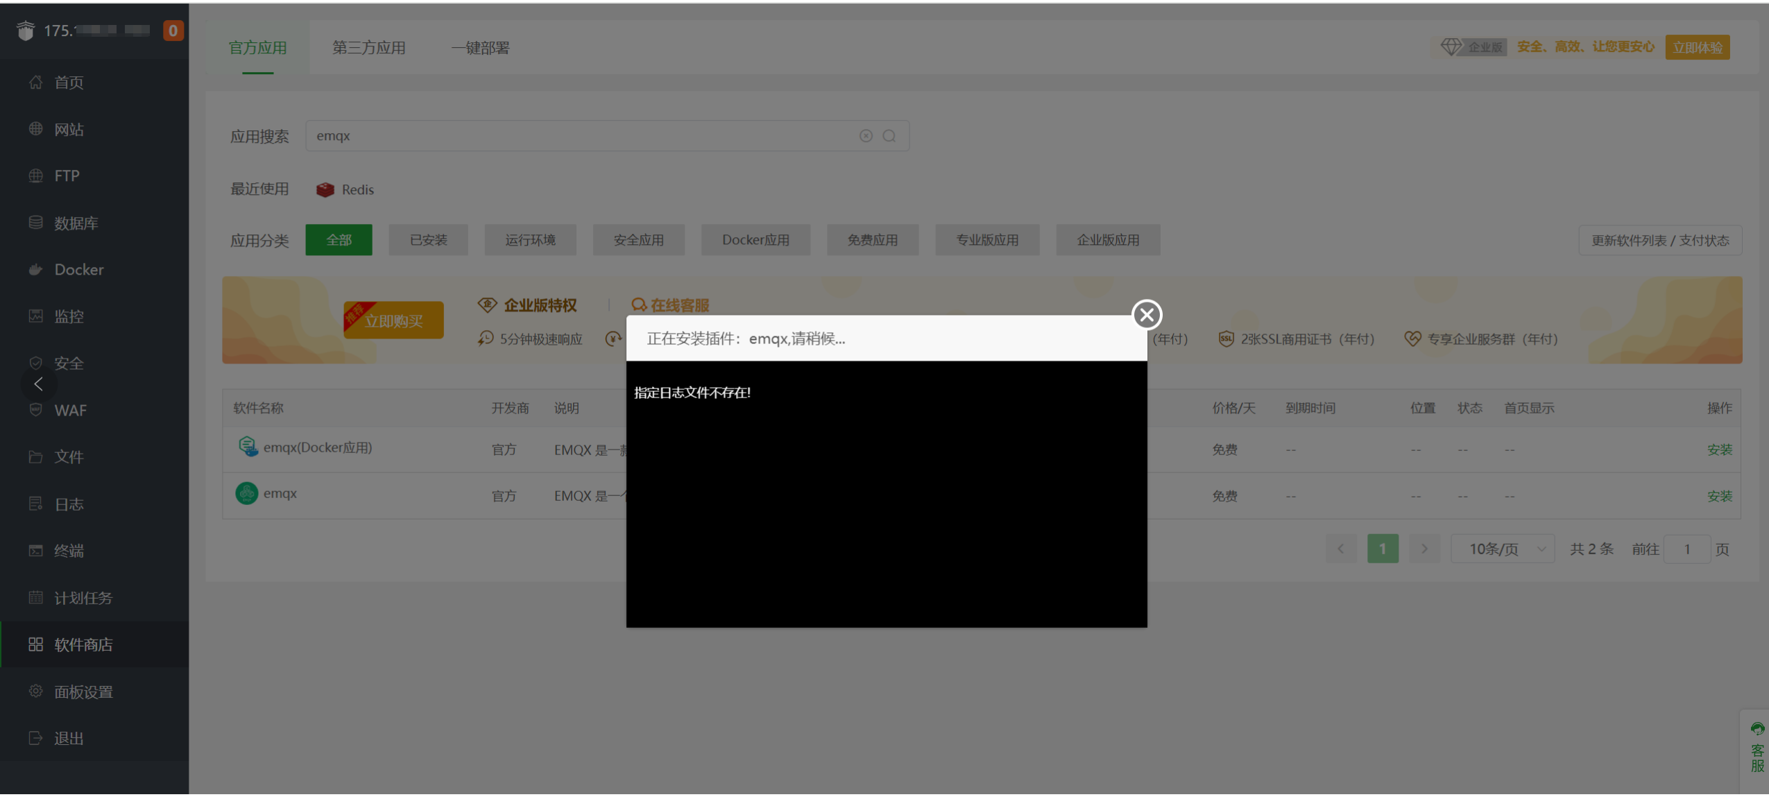This screenshot has width=1769, height=797.
Task: Click the 应用搜索 input containing emqx
Action: click(x=607, y=136)
